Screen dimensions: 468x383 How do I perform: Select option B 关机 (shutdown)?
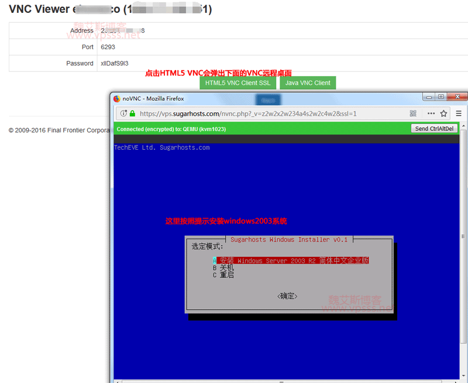(226, 268)
